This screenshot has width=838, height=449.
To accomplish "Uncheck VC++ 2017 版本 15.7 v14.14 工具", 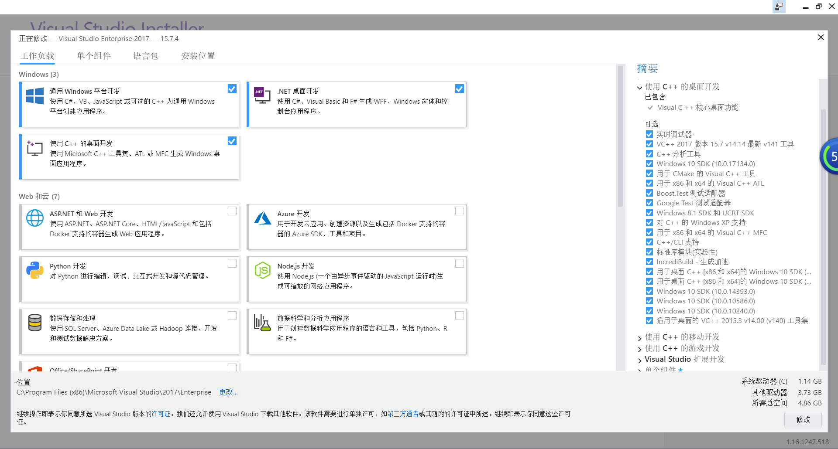I will coord(649,144).
